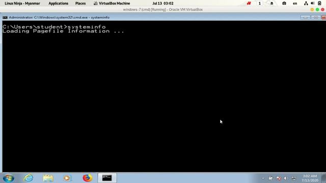The width and height of the screenshot is (326, 183).
Task: Open the Places menu in top panel
Action: [x=80, y=4]
